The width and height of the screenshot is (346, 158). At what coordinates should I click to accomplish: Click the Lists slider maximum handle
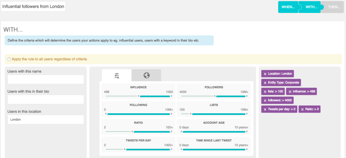point(247,114)
